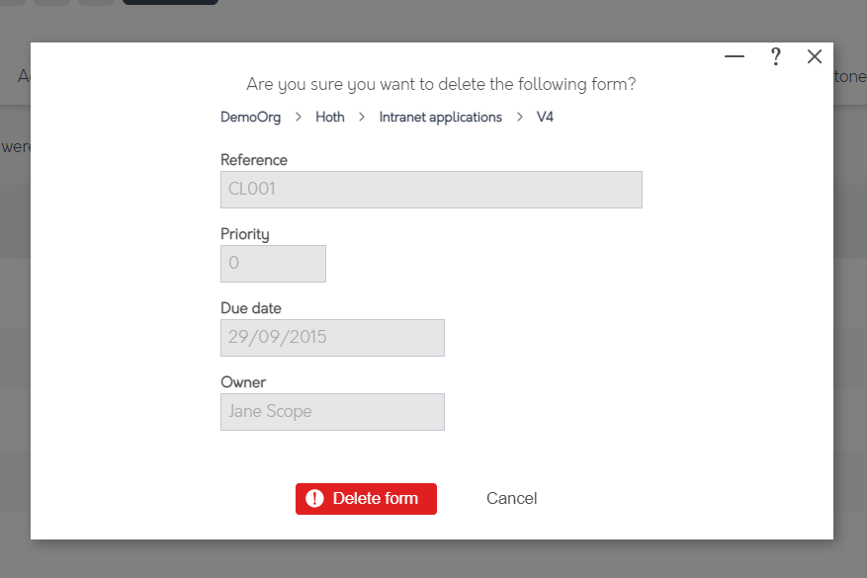Minimize the delete confirmation dialog
The image size is (867, 578).
tap(734, 56)
